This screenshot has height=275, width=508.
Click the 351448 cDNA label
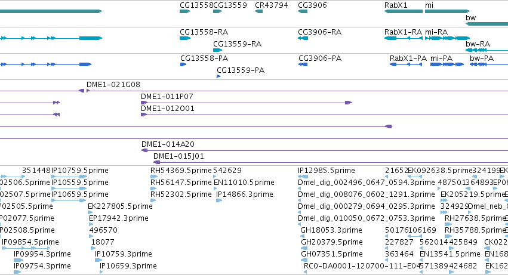coord(36,171)
